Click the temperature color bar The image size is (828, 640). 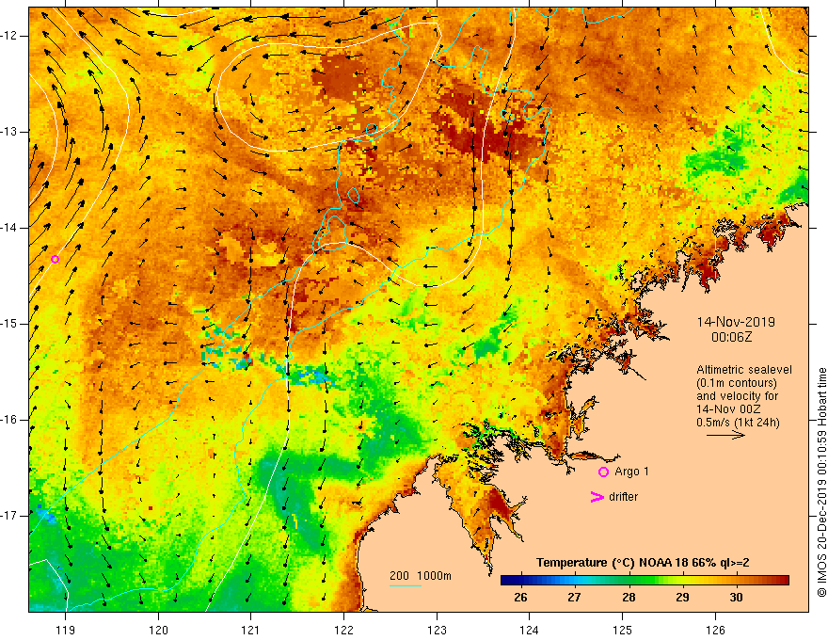[x=645, y=581]
